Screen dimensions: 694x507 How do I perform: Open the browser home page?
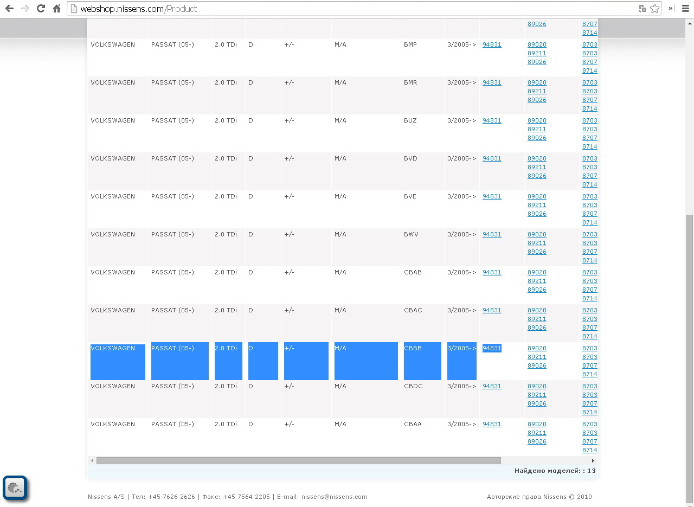(x=56, y=9)
